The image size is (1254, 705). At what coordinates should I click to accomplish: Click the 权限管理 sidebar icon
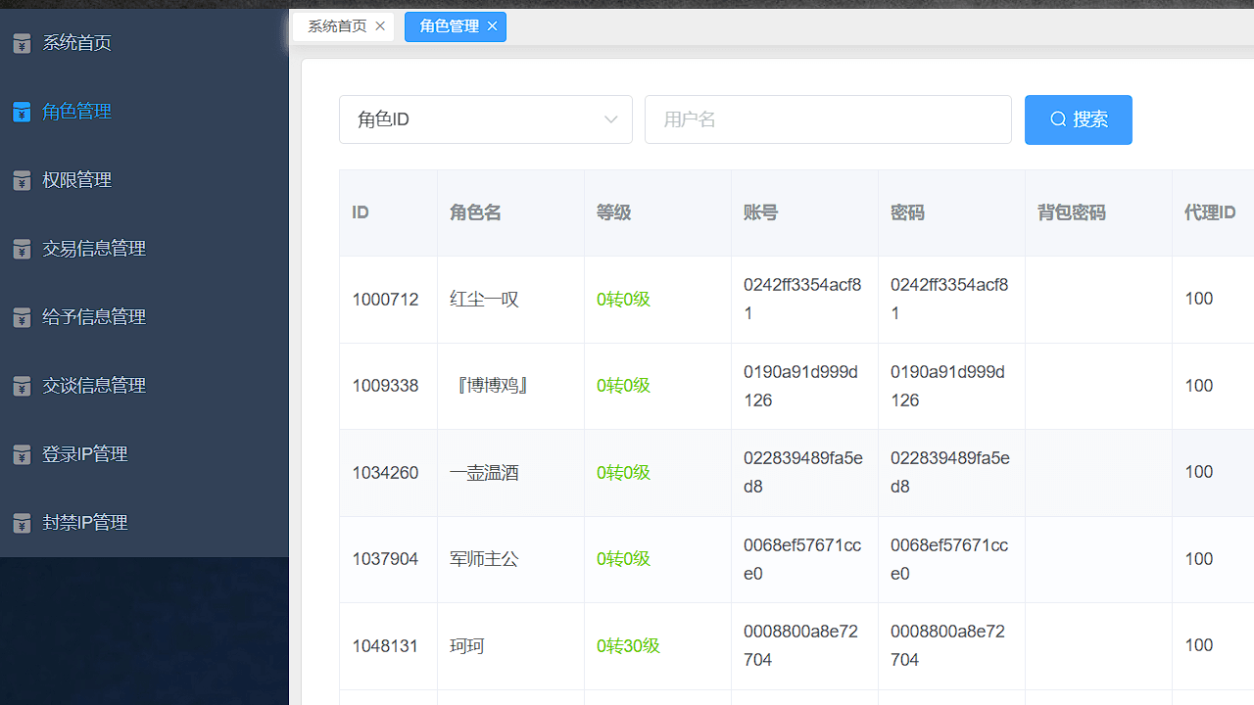coord(22,180)
